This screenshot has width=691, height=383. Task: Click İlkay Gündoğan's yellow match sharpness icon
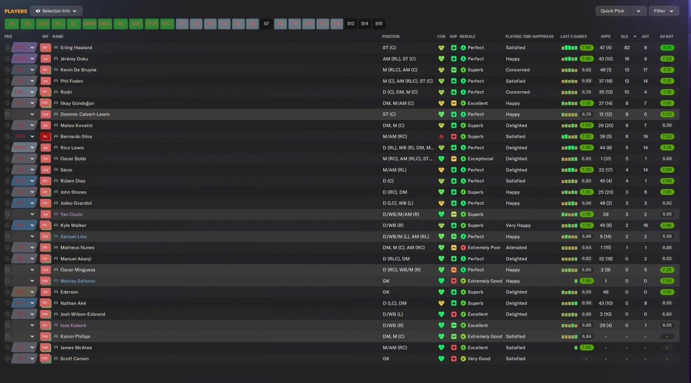(x=454, y=103)
